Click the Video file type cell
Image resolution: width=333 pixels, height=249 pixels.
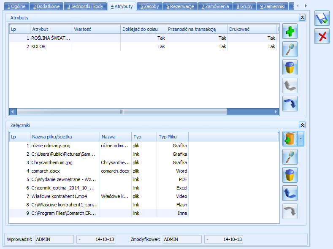point(173,196)
